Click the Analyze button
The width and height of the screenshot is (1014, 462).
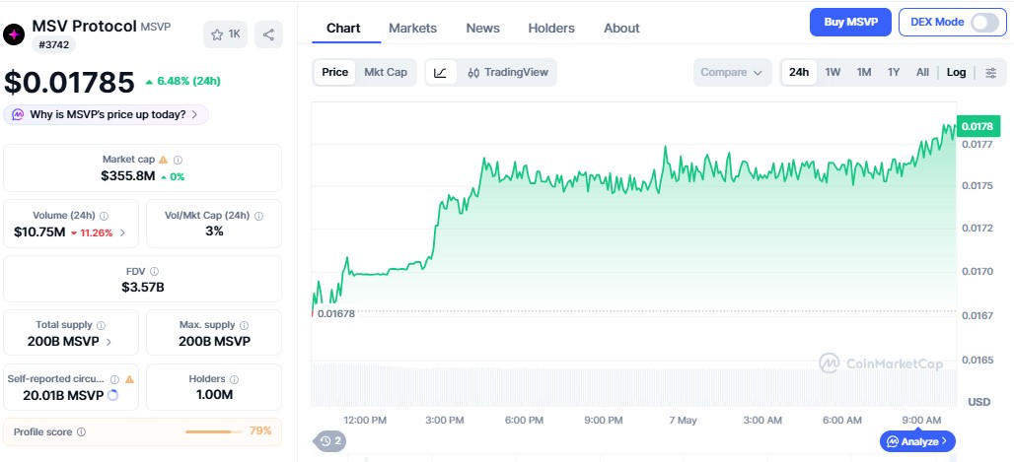[917, 441]
